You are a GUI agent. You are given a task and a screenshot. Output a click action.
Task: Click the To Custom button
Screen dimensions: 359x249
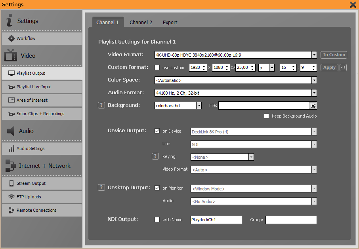pyautogui.click(x=334, y=55)
